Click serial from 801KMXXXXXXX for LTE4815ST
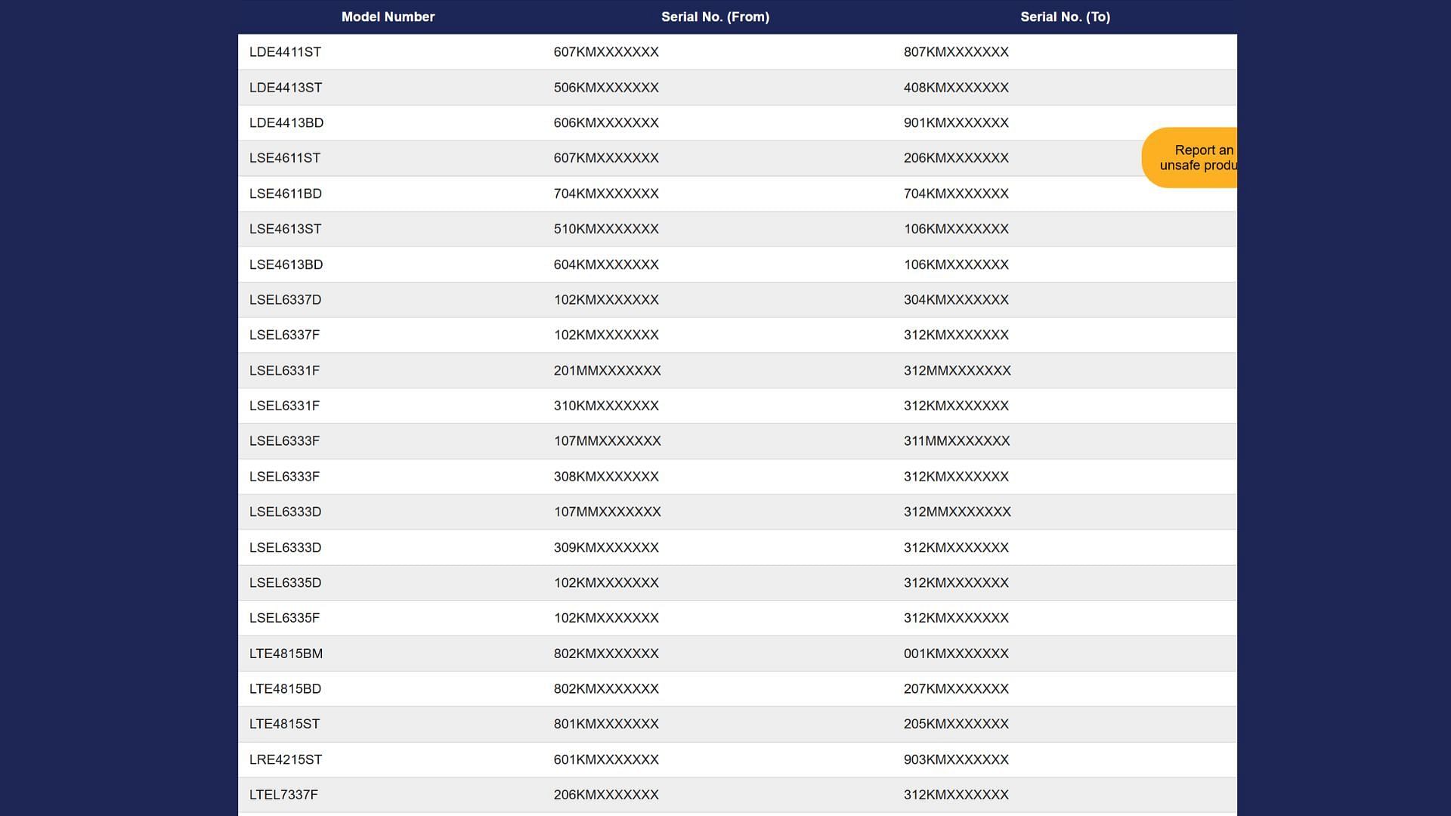 (606, 724)
